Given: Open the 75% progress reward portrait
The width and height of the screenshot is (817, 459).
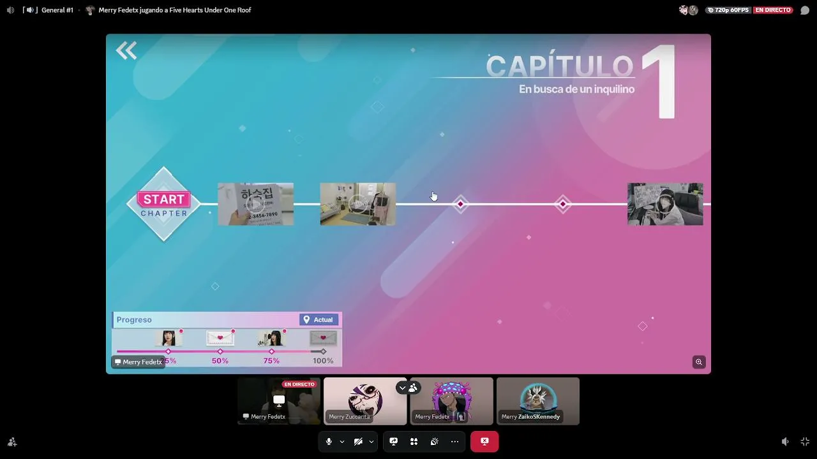Looking at the screenshot, I should 271,338.
